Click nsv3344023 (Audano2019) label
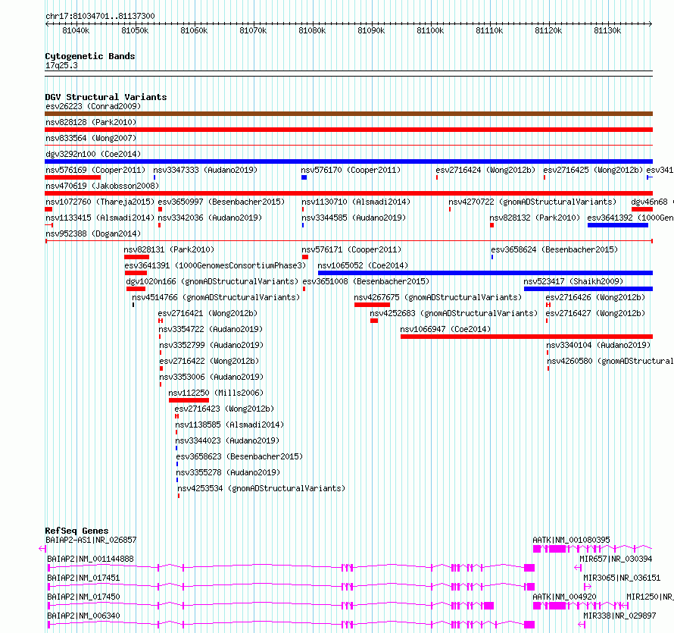The height and width of the screenshot is (633, 674). coord(227,440)
